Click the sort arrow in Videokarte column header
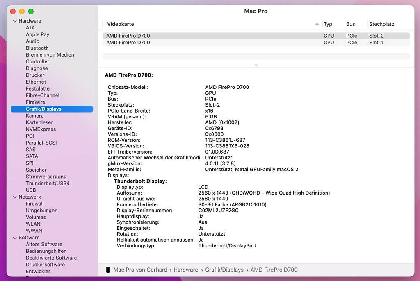The image size is (420, 281). tap(317, 24)
